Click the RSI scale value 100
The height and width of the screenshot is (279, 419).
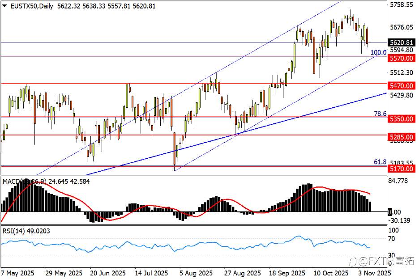(x=393, y=230)
